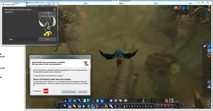
Task: Click the Start button in Honorbuddy
Action: click(x=47, y=39)
